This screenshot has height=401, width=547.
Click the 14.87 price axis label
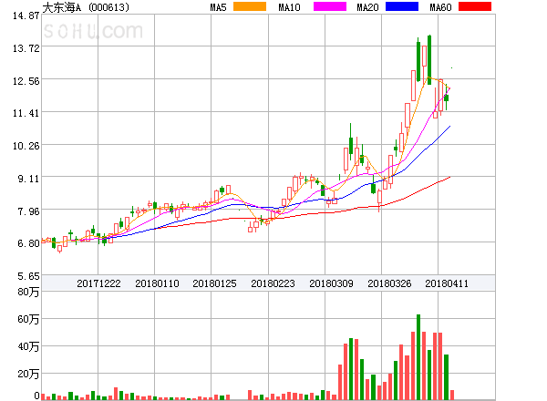[x=26, y=15]
